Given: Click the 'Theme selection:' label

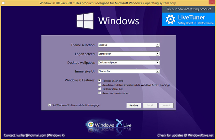Looking at the screenshot, I should coord(83,45).
